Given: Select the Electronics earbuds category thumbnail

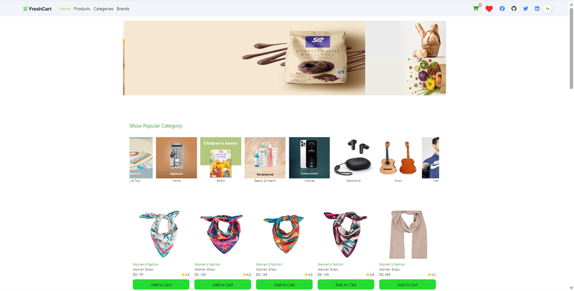Looking at the screenshot, I should [354, 158].
